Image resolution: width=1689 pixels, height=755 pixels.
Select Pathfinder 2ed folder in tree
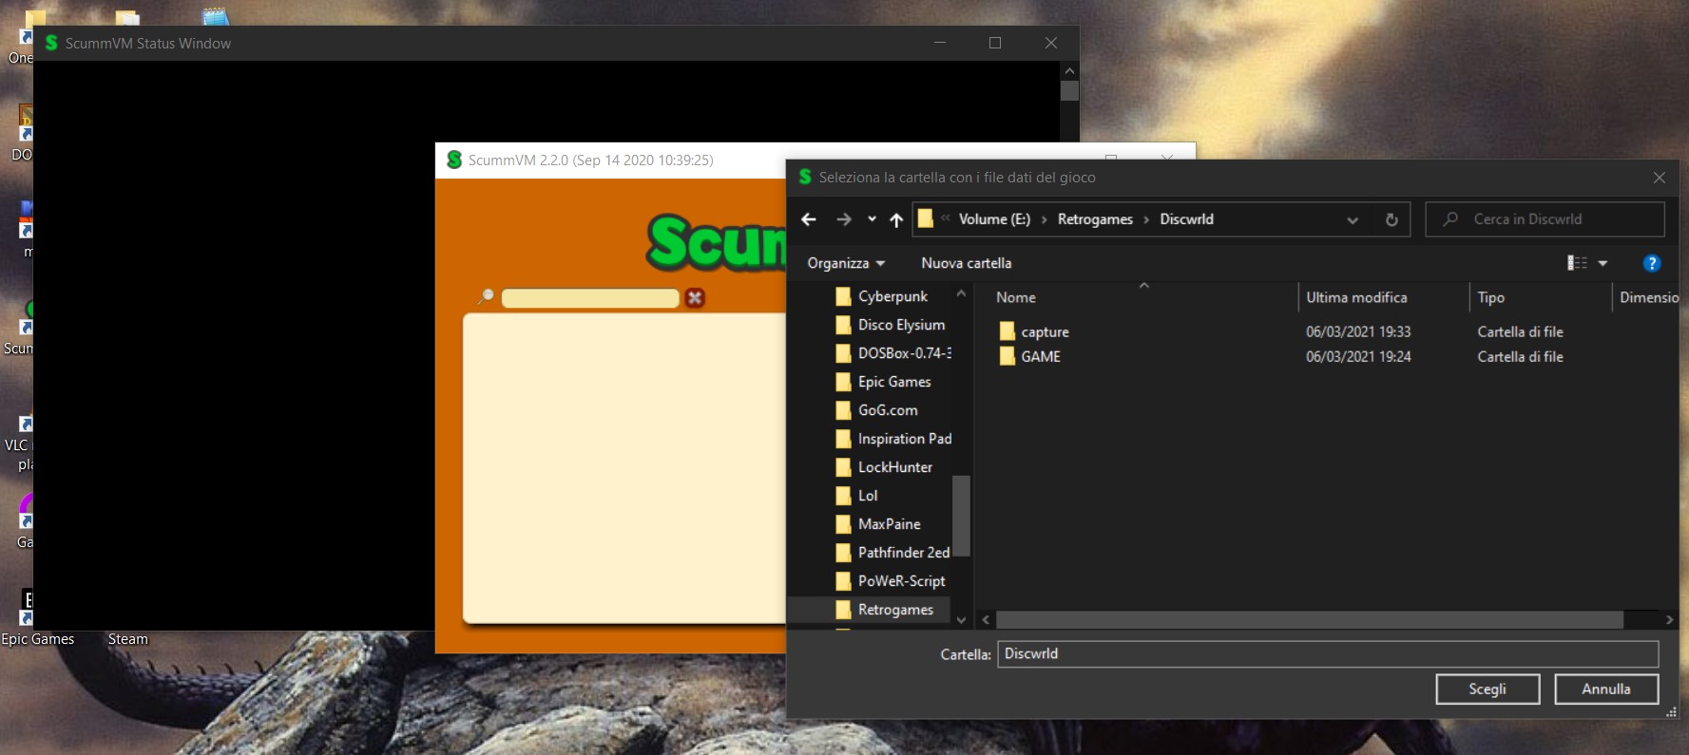pyautogui.click(x=892, y=553)
